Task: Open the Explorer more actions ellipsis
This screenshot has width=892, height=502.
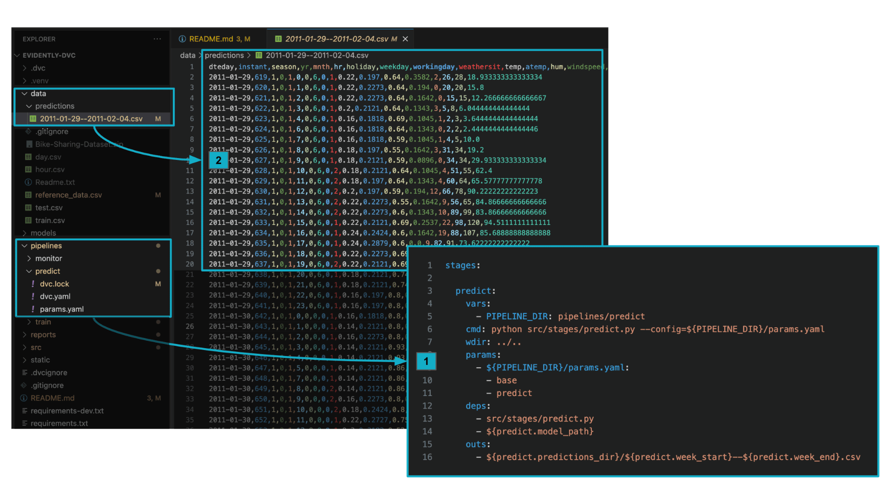Action: pos(157,39)
